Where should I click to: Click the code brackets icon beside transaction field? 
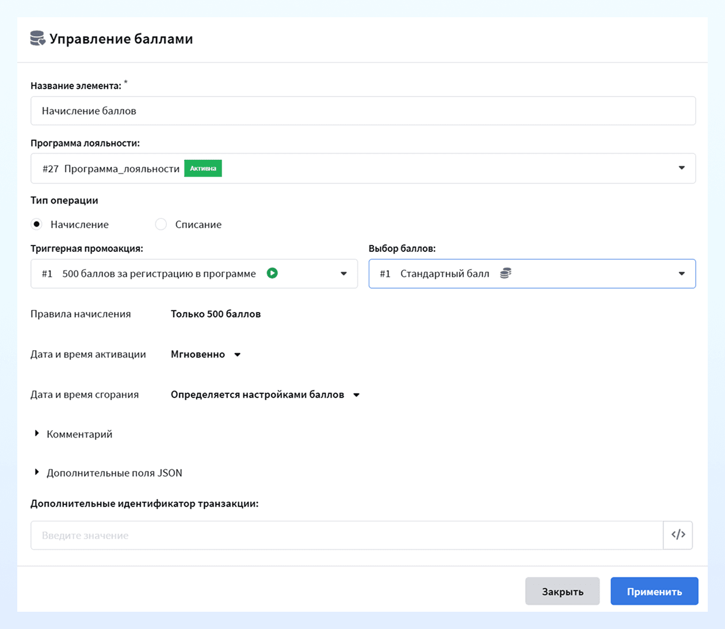point(678,535)
